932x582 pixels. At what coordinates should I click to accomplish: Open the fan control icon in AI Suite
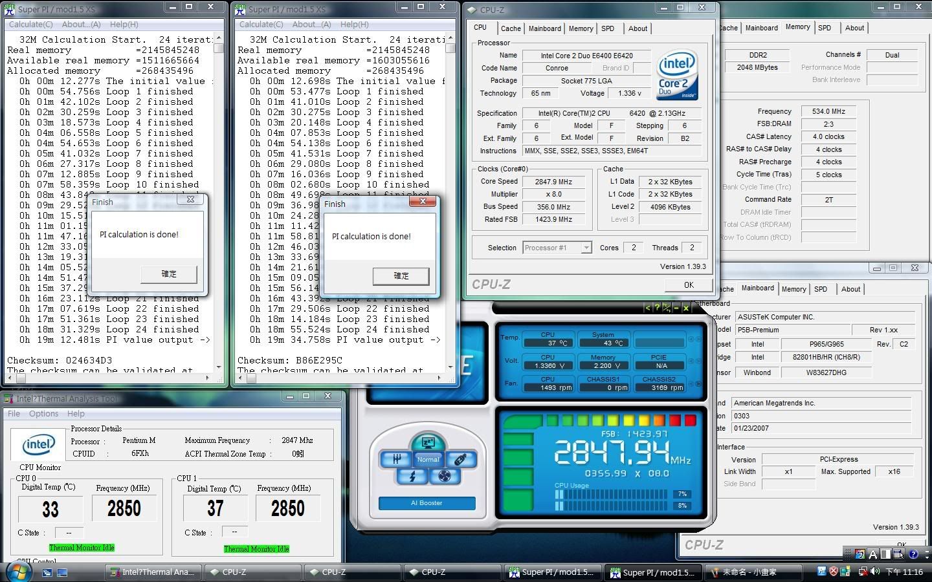coord(444,477)
